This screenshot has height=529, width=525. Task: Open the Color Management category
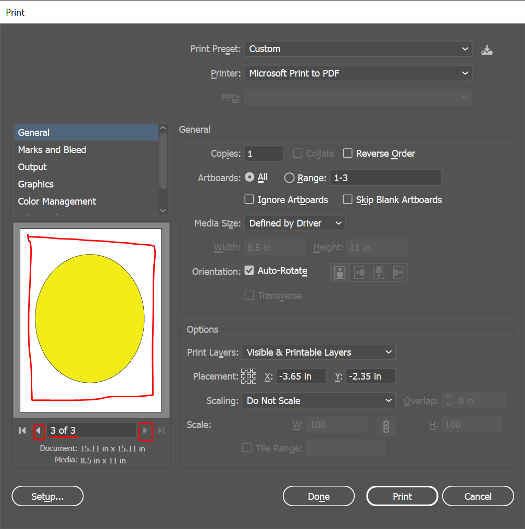(57, 201)
